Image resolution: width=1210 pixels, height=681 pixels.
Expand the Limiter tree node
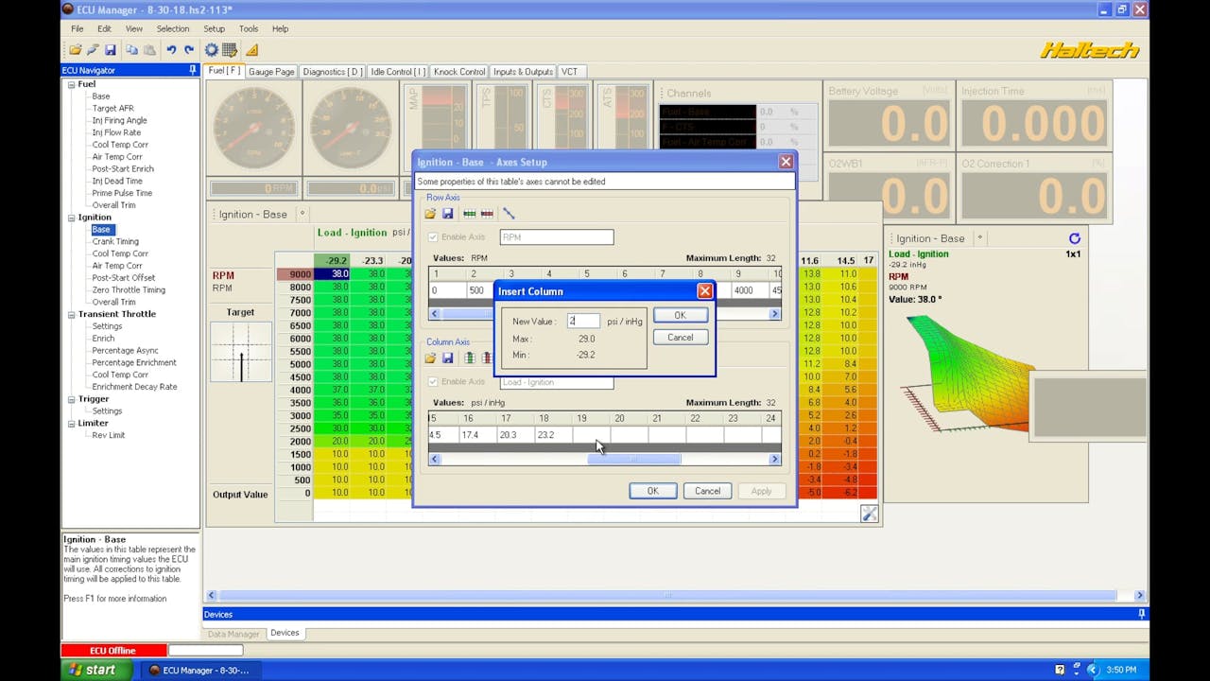pyautogui.click(x=71, y=423)
